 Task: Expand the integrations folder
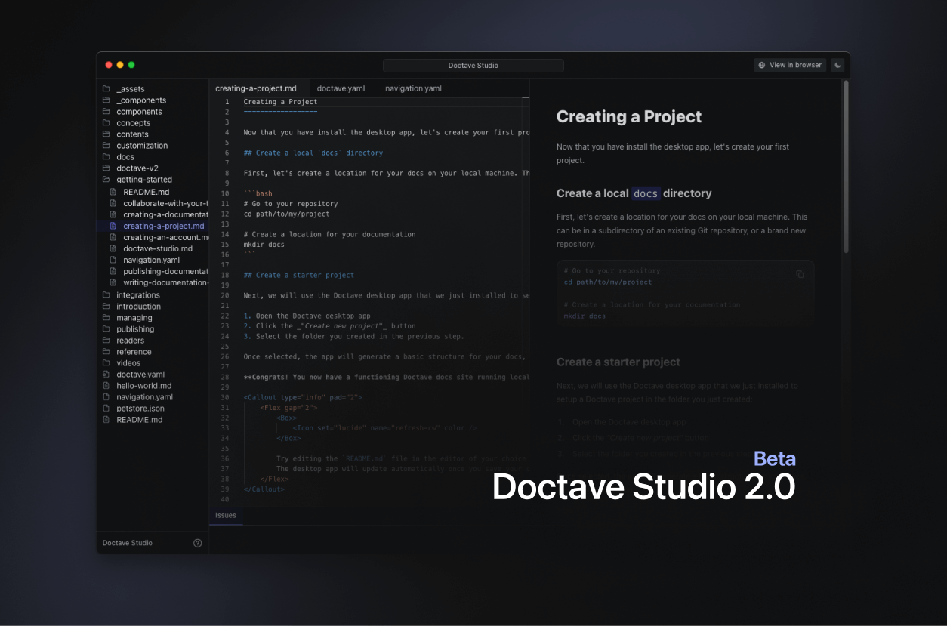139,294
